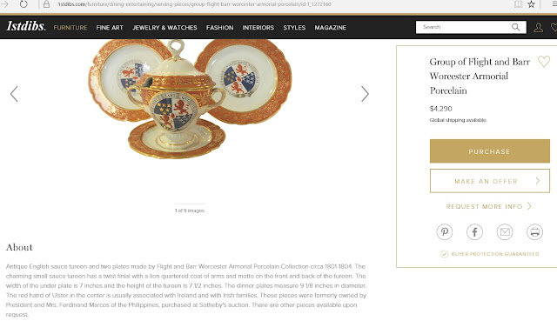Share item via Facebook icon

[x=474, y=232]
